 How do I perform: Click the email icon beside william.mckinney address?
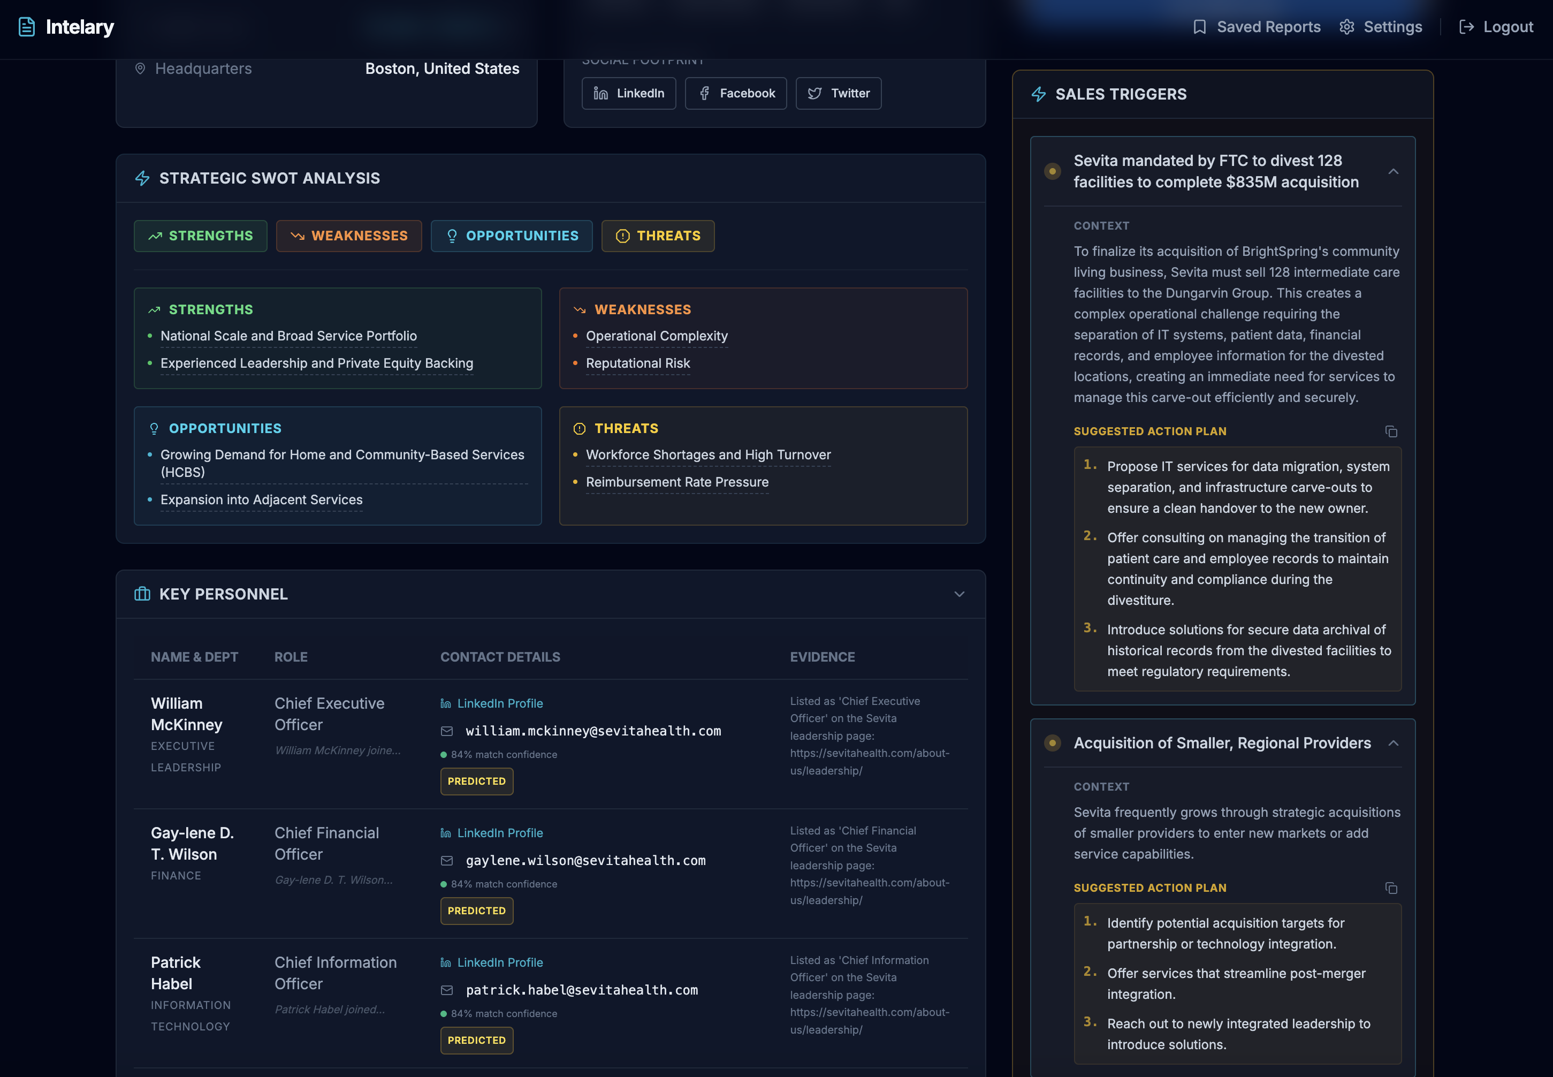pyautogui.click(x=447, y=732)
